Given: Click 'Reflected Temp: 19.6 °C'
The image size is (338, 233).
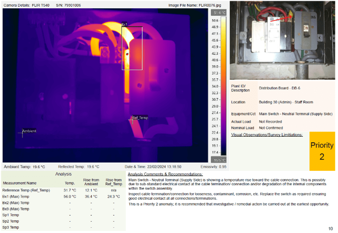Looking at the screenshot, I should coord(79,167).
